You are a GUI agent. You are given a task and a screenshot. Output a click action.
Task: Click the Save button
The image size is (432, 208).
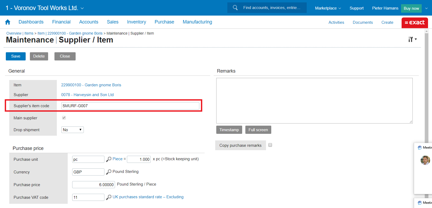[x=16, y=56]
